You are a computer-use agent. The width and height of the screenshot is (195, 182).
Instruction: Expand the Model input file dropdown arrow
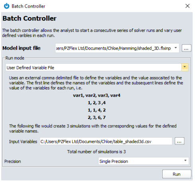(x=175, y=48)
